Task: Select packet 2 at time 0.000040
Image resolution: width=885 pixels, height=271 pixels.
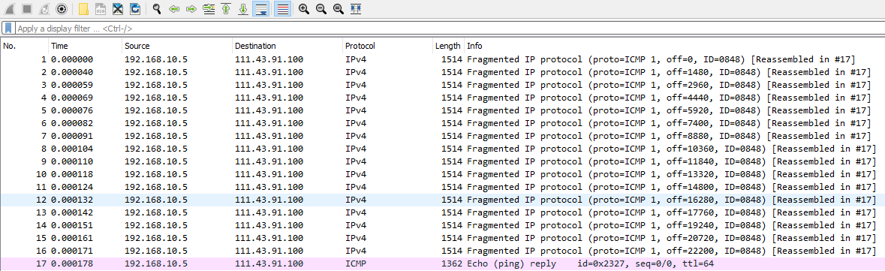Action: point(443,72)
